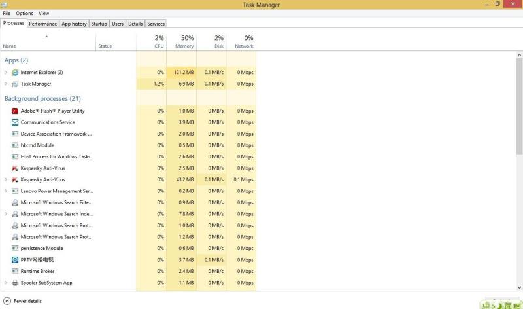523x309 pixels.
Task: Click the scrollbar down arrow
Action: click(x=519, y=287)
